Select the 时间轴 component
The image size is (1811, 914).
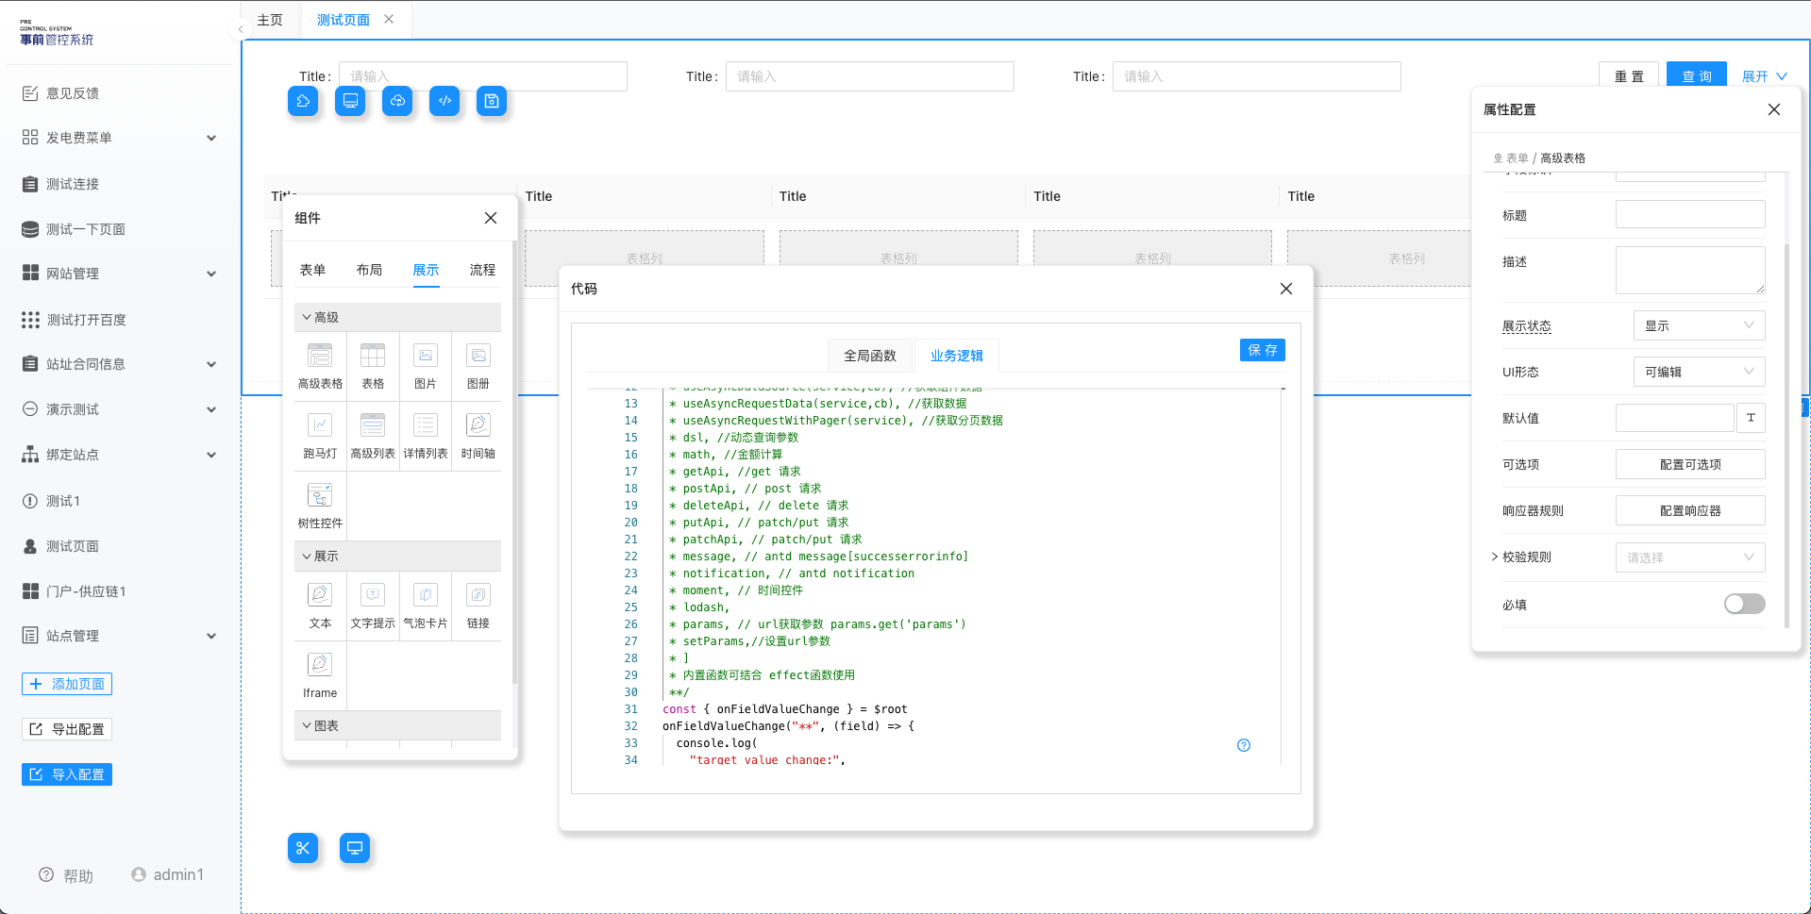pos(478,436)
